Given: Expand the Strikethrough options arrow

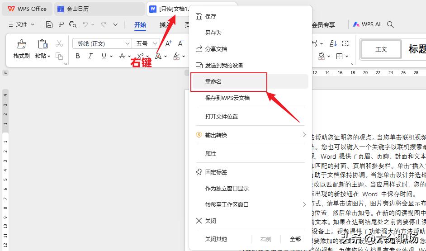Looking at the screenshot, I should (129, 57).
